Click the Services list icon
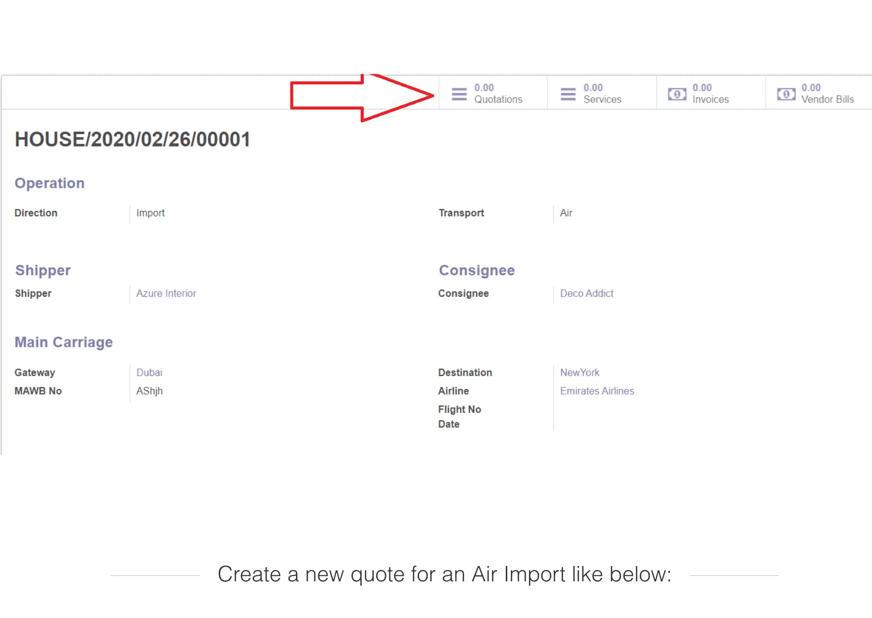Viewport: 872px width, 618px height. (x=568, y=94)
